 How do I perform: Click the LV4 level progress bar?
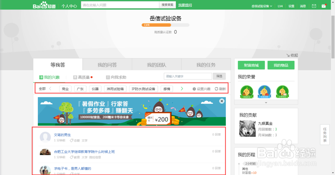(x=165, y=25)
